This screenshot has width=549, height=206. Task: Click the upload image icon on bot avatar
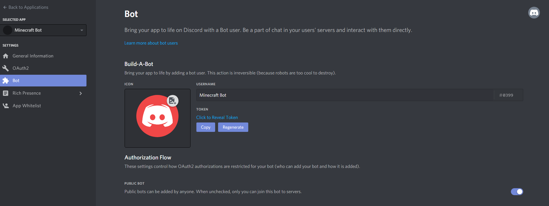tap(172, 101)
